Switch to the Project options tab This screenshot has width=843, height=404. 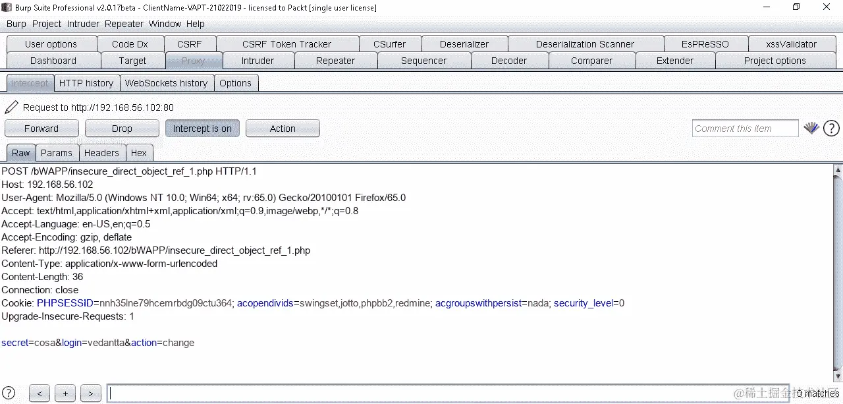(x=775, y=61)
